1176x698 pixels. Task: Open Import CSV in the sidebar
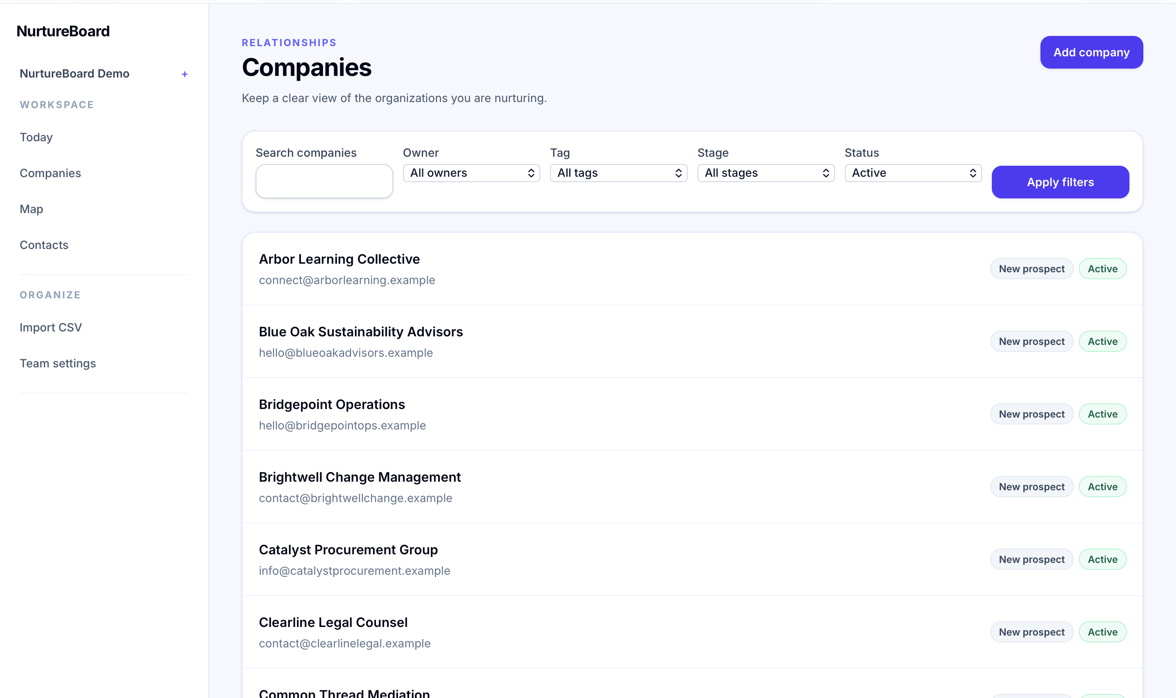[51, 327]
